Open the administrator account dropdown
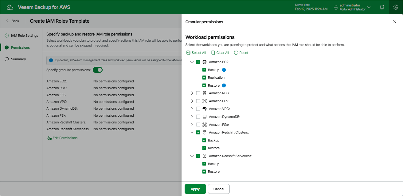The height and width of the screenshot is (196, 403). pyautogui.click(x=369, y=7)
